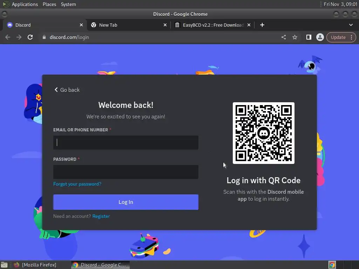Bookmark this page with the star icon
The height and width of the screenshot is (269, 359).
[294, 37]
